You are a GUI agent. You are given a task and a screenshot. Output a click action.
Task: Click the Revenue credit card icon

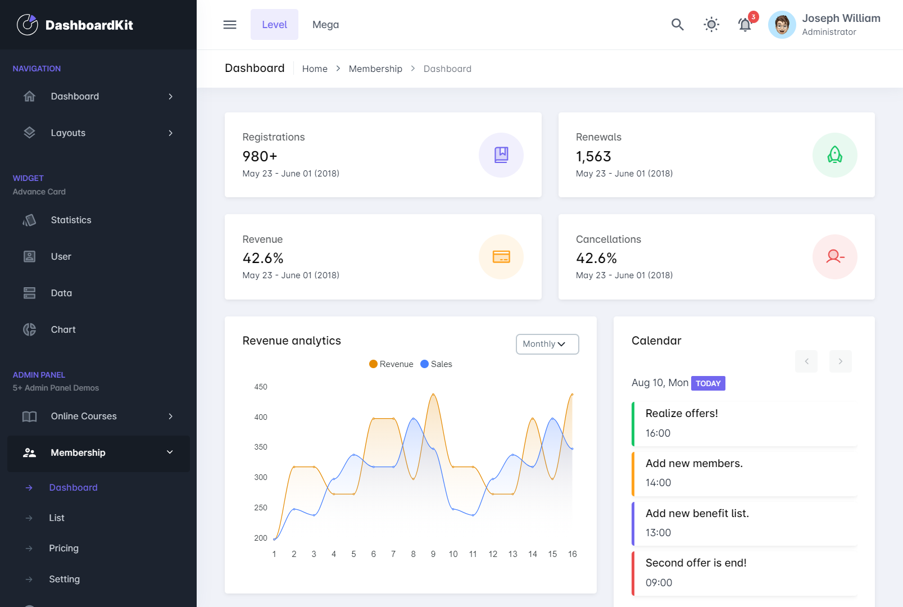(501, 257)
